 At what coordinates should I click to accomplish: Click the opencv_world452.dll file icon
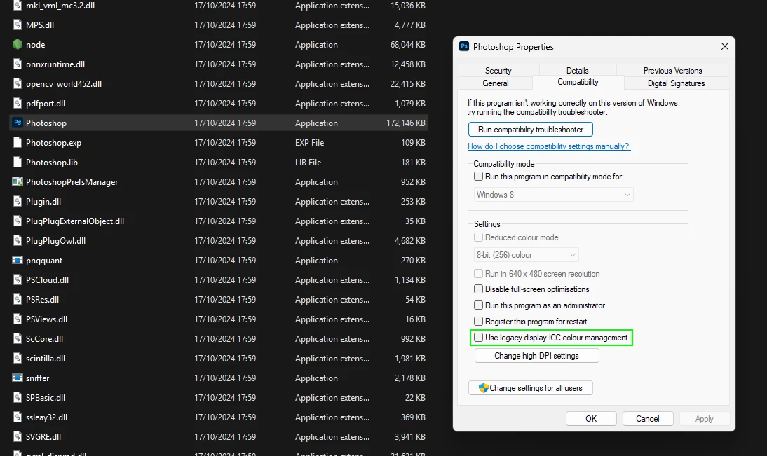[x=18, y=83]
